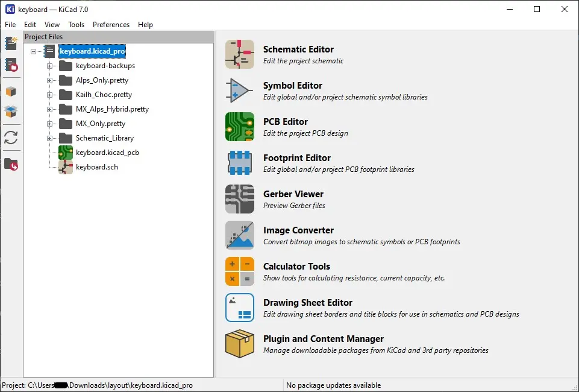Minimize the KiCad window
The height and width of the screenshot is (392, 579).
[x=510, y=9]
